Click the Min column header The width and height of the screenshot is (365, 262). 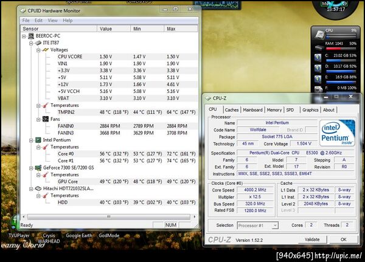[x=147, y=29]
